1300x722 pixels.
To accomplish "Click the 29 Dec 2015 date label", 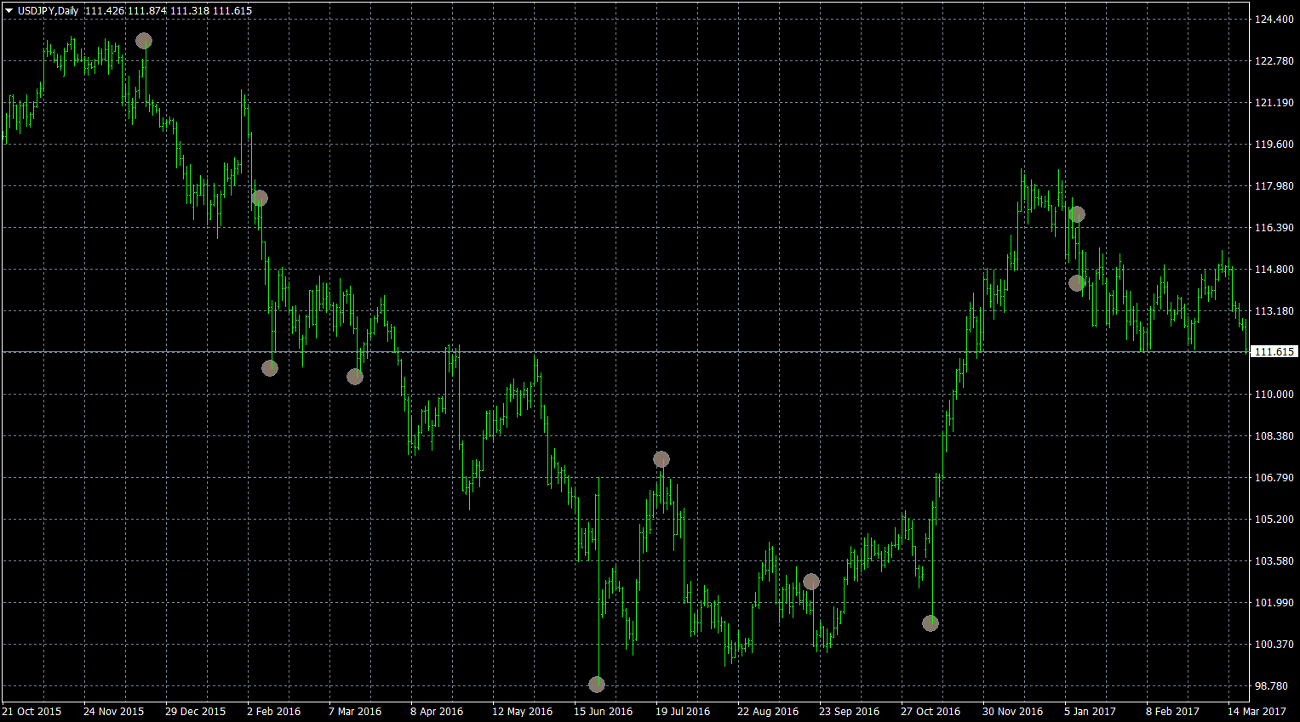I will click(195, 712).
